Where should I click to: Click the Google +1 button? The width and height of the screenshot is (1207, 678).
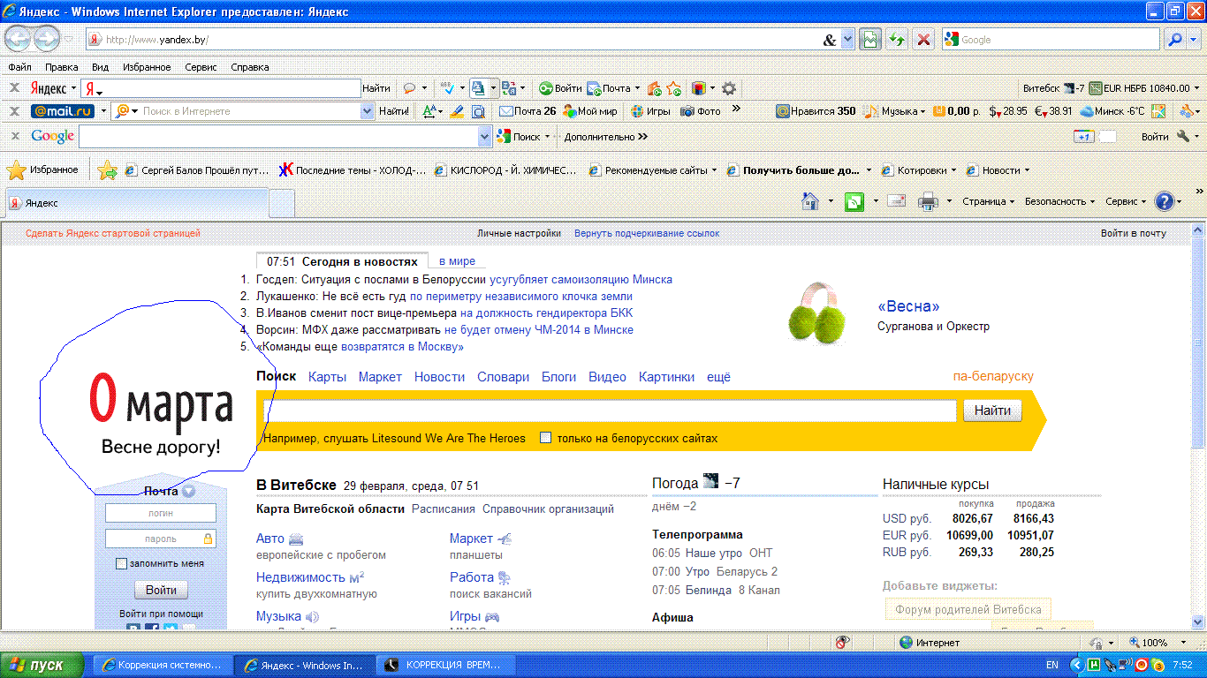(x=1083, y=137)
